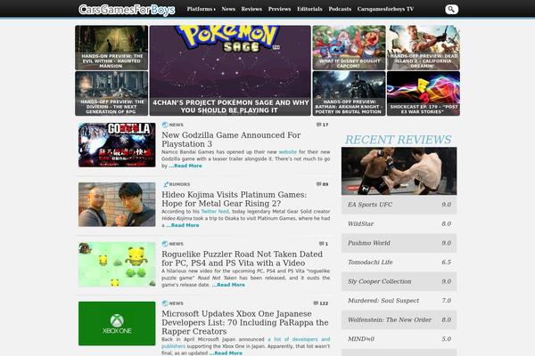The width and height of the screenshot is (535, 356).
Task: Follow the 'website' link in Godzilla summary
Action: [x=288, y=152]
